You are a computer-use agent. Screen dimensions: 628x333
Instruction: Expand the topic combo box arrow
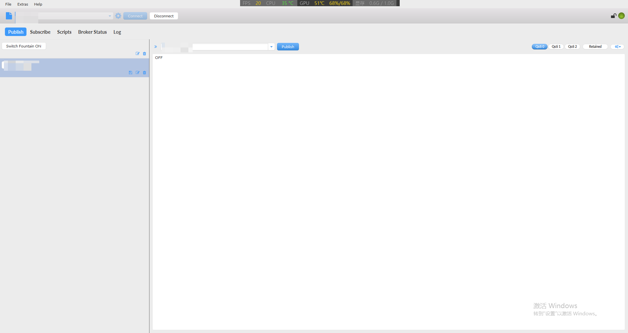(271, 47)
